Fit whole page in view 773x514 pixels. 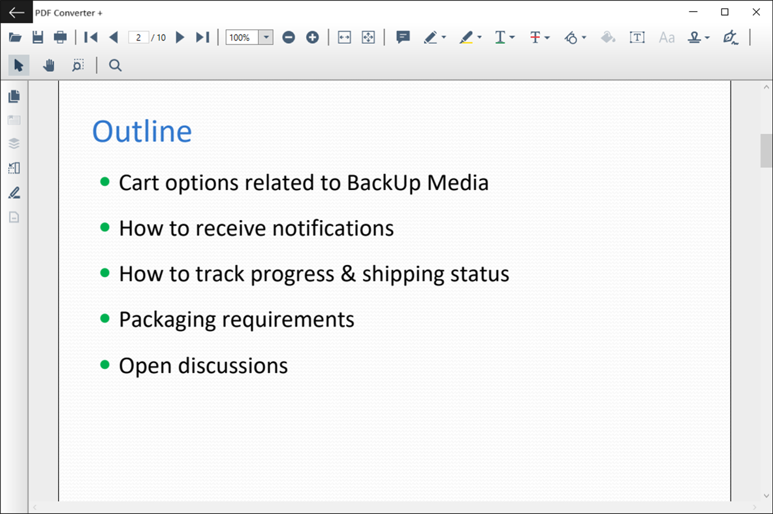(368, 37)
